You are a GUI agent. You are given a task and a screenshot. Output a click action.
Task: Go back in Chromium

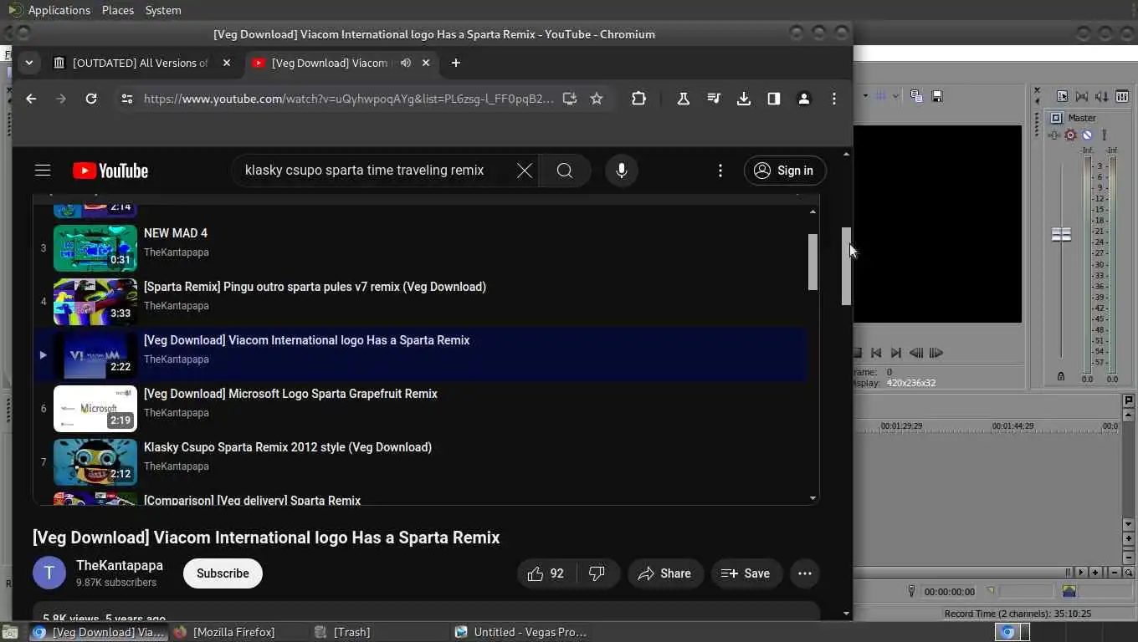(31, 99)
